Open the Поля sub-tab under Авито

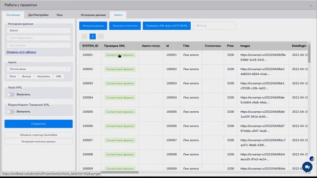click(x=12, y=77)
